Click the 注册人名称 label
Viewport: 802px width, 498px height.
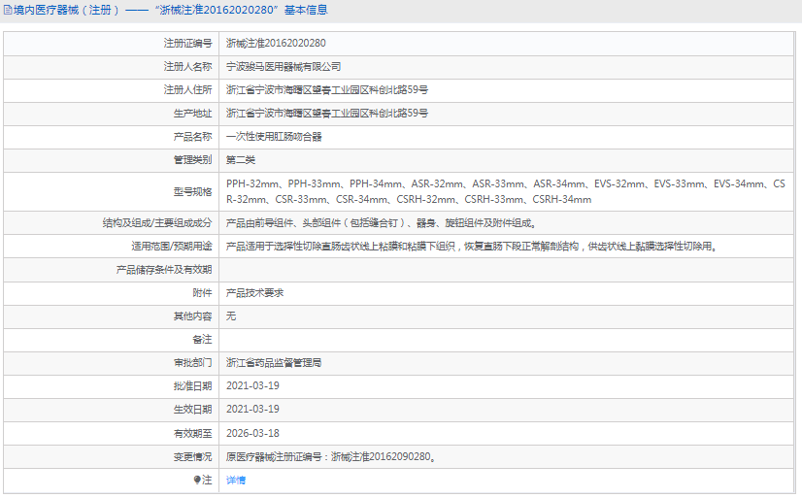coord(187,67)
